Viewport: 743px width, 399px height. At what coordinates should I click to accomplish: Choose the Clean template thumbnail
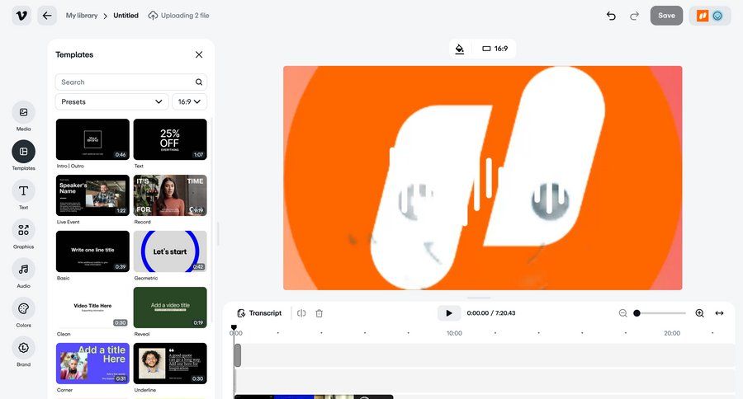click(92, 307)
